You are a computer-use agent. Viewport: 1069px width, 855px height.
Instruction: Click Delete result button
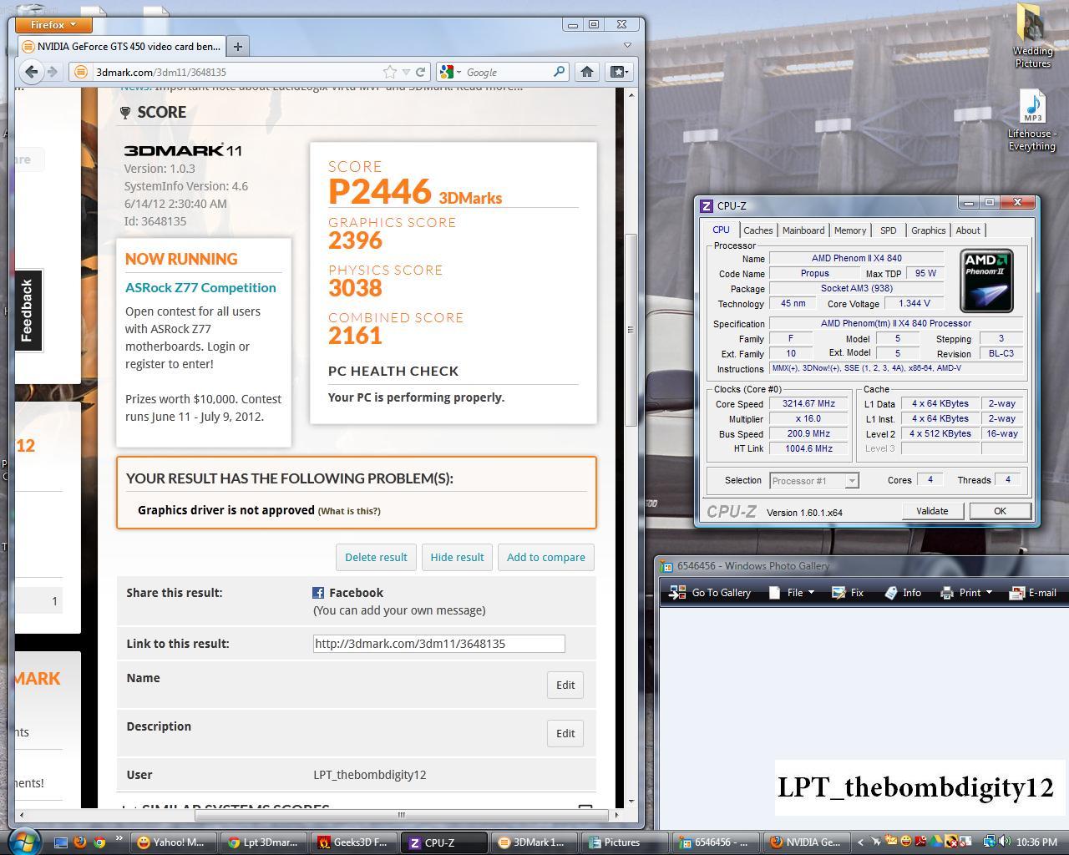[x=376, y=557]
